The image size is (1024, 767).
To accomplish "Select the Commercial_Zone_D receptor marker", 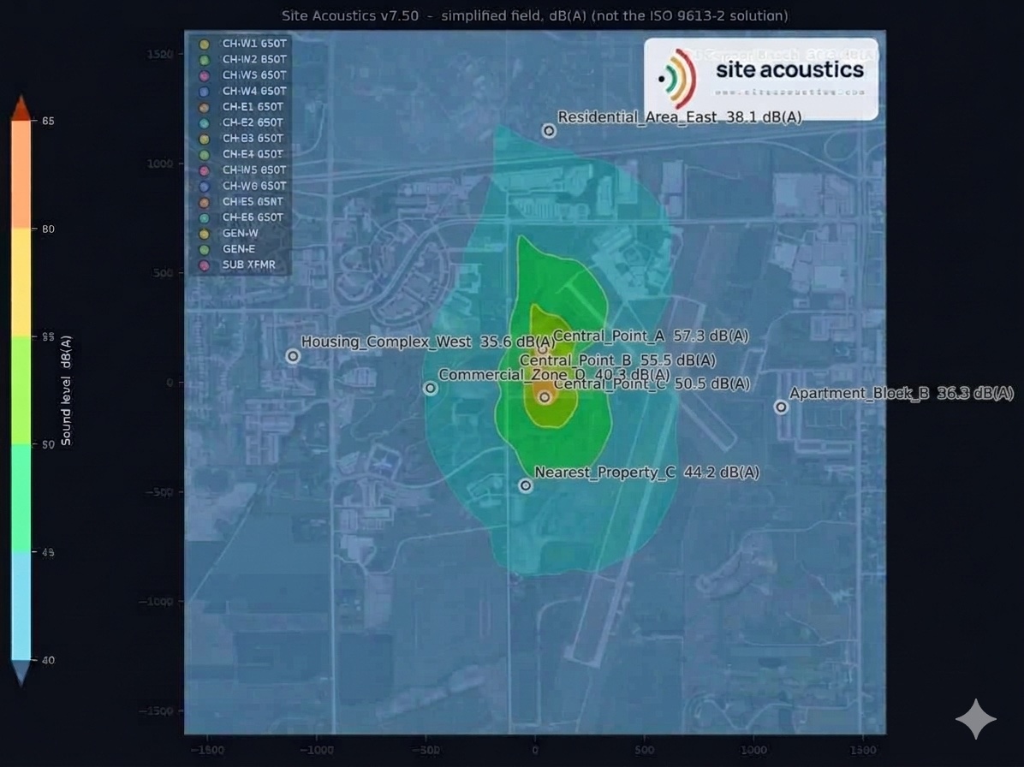I will coord(431,389).
